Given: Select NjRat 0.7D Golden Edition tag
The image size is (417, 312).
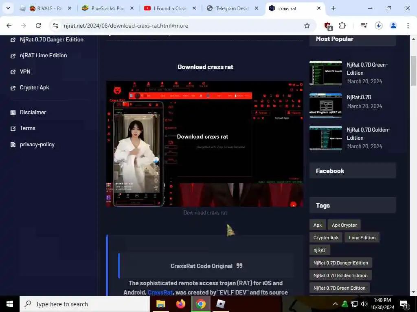Looking at the screenshot, I should click(x=340, y=275).
